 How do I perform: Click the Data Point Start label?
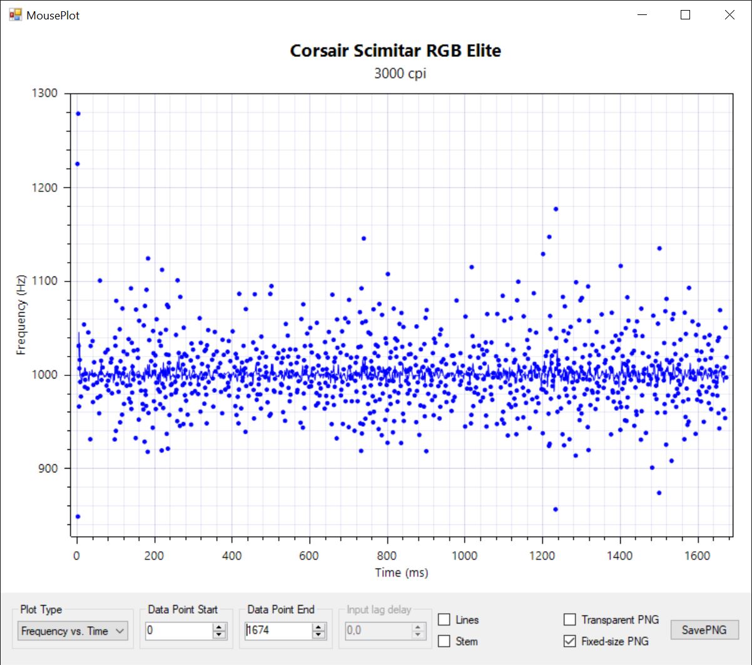(183, 609)
